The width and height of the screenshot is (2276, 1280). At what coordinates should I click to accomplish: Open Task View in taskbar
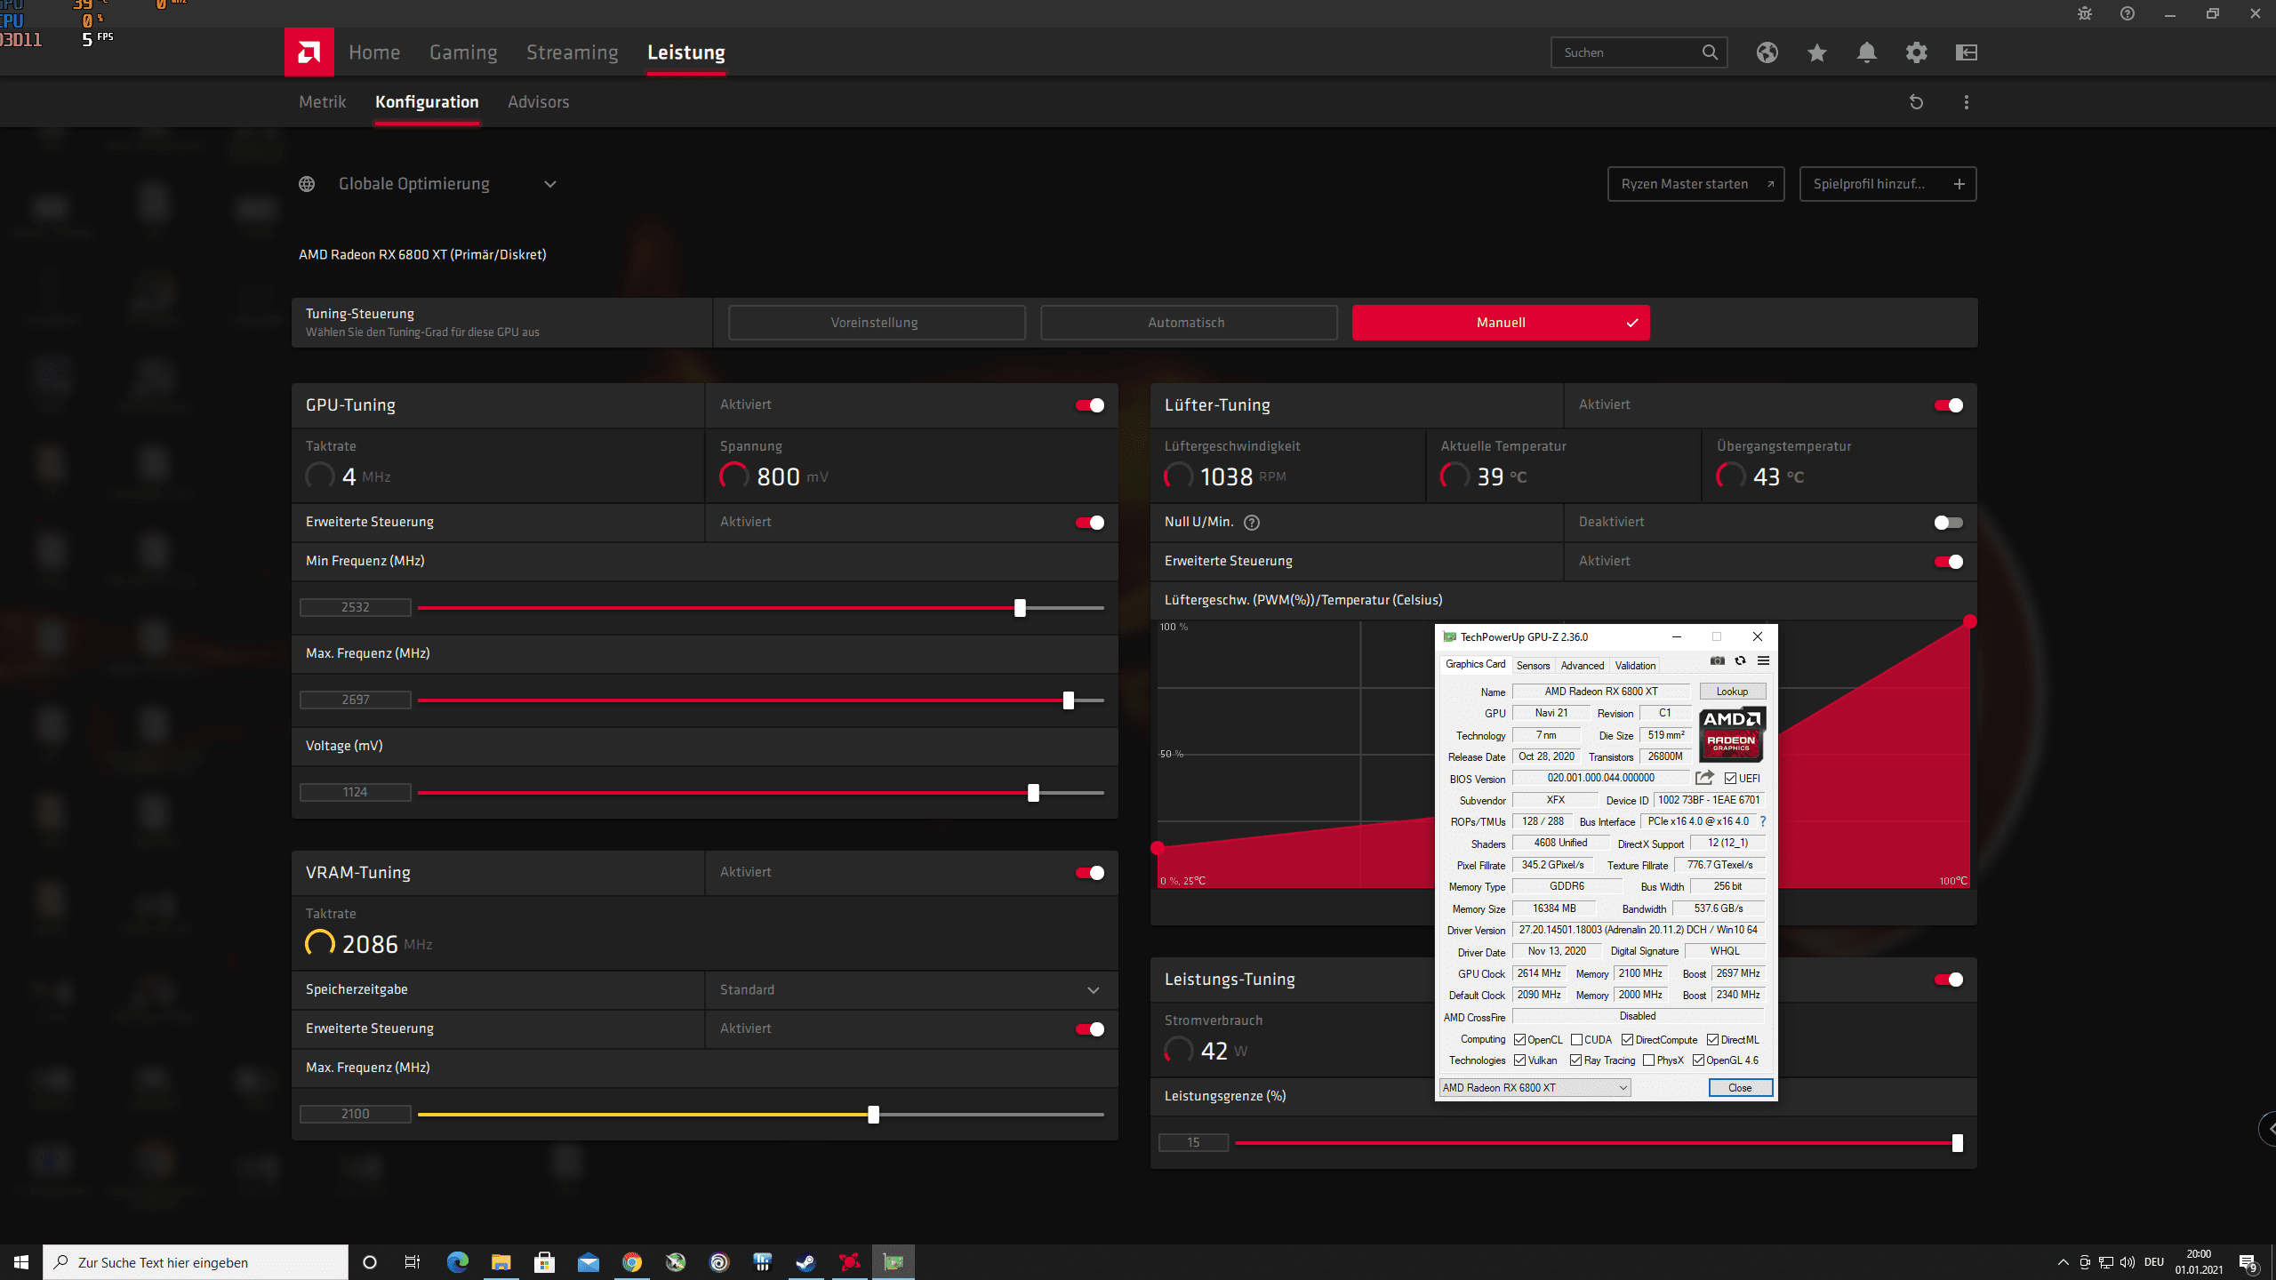tap(413, 1262)
